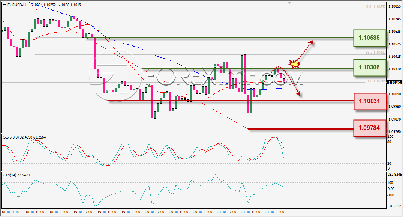Image resolution: width=403 pixels, height=217 pixels.
Task: Click price scale value 1.10525
Action: [394, 44]
